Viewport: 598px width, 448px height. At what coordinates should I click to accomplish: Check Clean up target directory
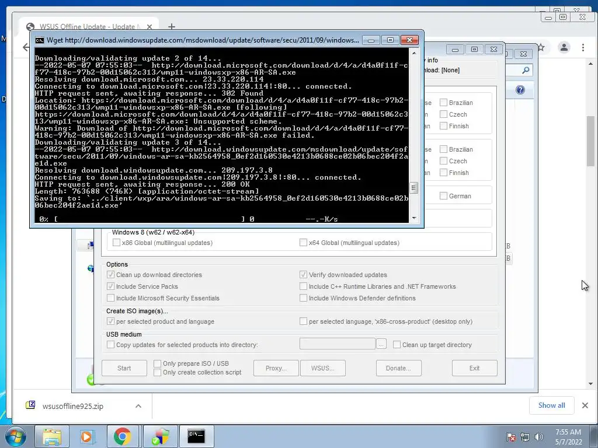(397, 344)
